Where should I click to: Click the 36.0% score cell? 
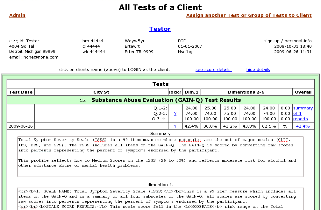210,126
